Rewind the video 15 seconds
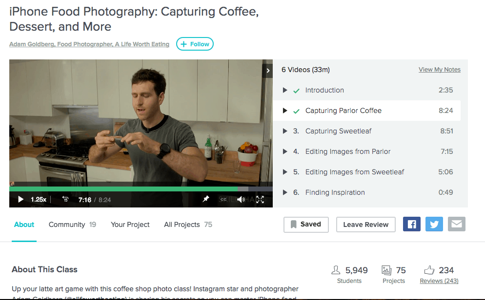Screen dimensions: 485x300 point(65,199)
